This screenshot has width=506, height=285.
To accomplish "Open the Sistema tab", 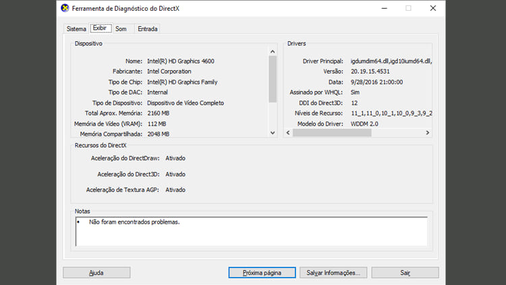I will click(x=76, y=29).
